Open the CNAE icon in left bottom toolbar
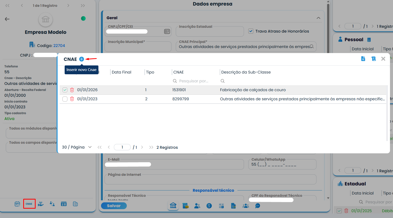This screenshot has width=393, height=218. click(x=29, y=204)
